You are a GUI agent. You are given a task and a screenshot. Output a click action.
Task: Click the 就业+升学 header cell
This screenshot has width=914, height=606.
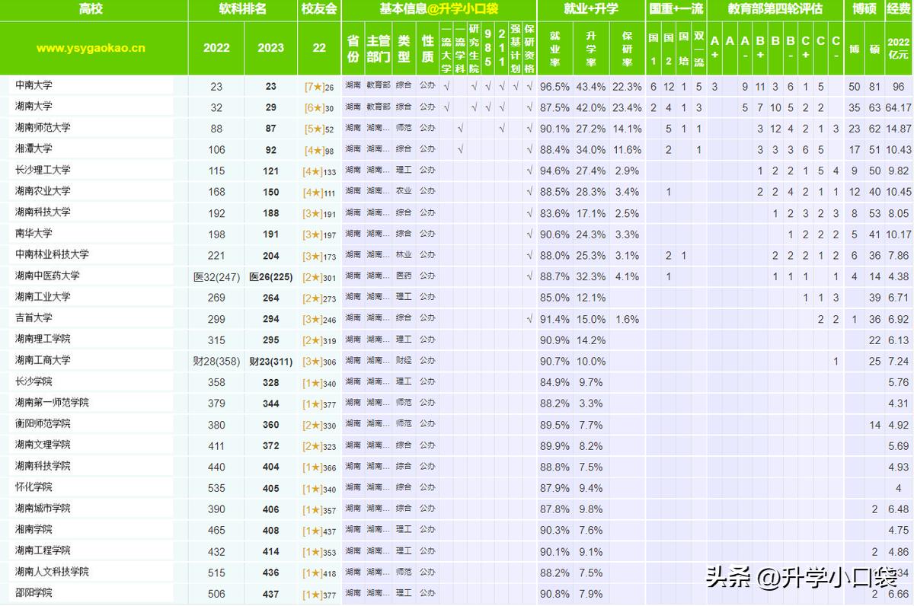point(591,10)
